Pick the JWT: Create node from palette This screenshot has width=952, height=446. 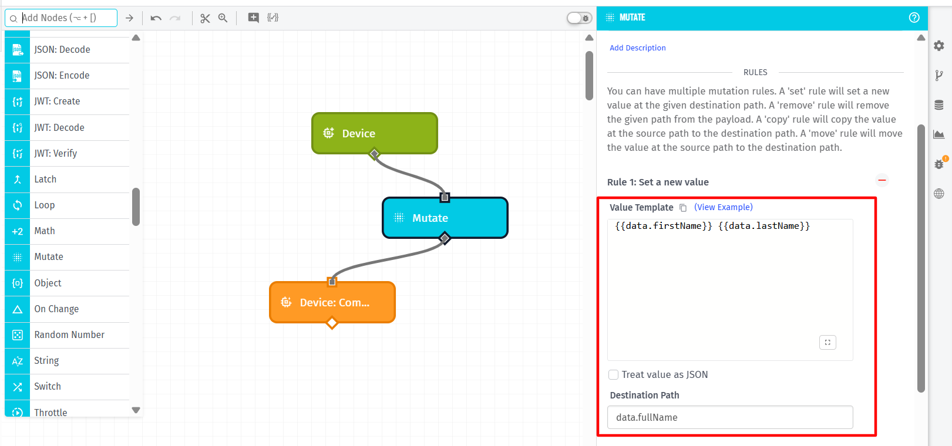(67, 102)
